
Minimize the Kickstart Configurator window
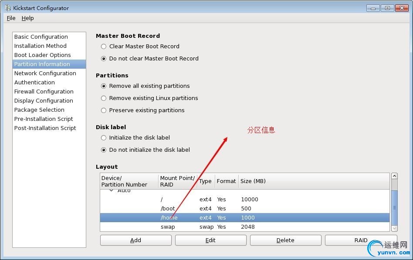pyautogui.click(x=373, y=8)
